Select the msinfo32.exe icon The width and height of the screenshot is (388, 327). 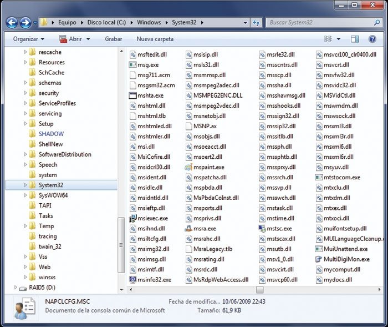tap(132, 280)
